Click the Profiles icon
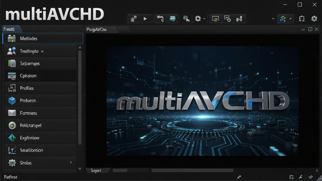This screenshot has height=181, width=322. (12, 88)
